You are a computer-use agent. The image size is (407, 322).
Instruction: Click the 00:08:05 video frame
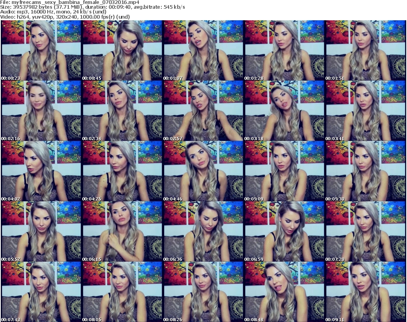[122, 292]
